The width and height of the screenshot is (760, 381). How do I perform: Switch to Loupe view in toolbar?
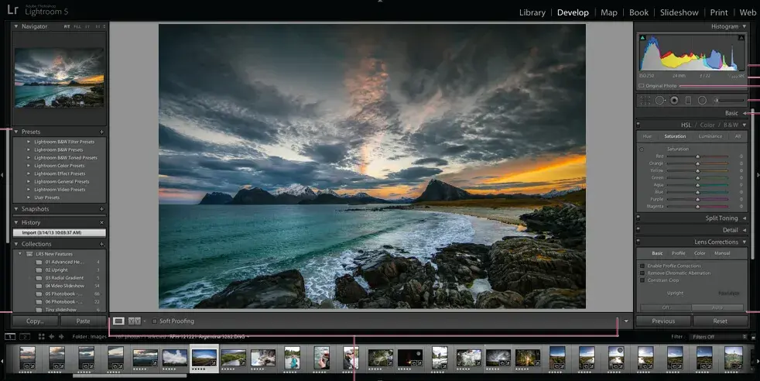pos(118,321)
